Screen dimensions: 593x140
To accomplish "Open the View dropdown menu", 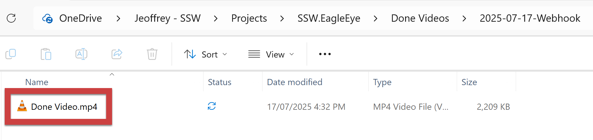I will [271, 54].
